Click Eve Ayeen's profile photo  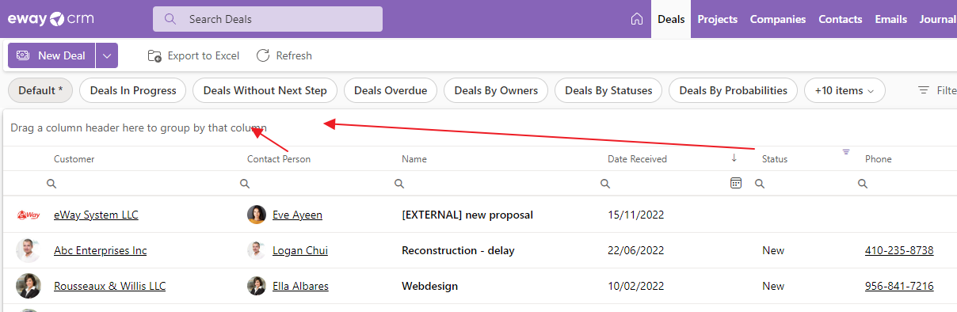tap(257, 215)
